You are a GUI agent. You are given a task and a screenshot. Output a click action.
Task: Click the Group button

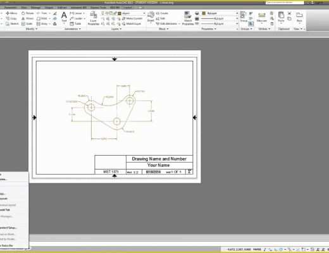tap(244, 17)
